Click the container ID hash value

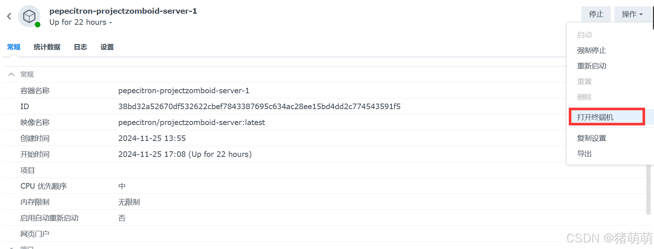click(x=259, y=107)
